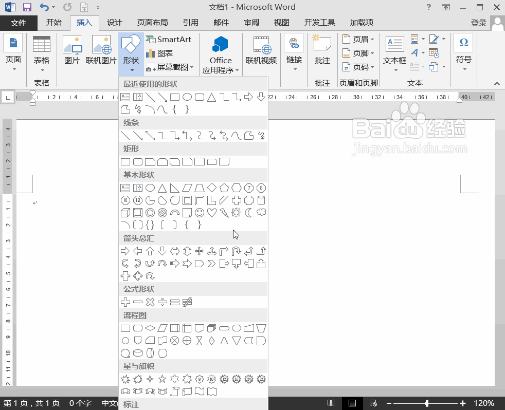Select the flowchart magnetic disk shape
This screenshot has width=505, height=410.
tap(138, 353)
